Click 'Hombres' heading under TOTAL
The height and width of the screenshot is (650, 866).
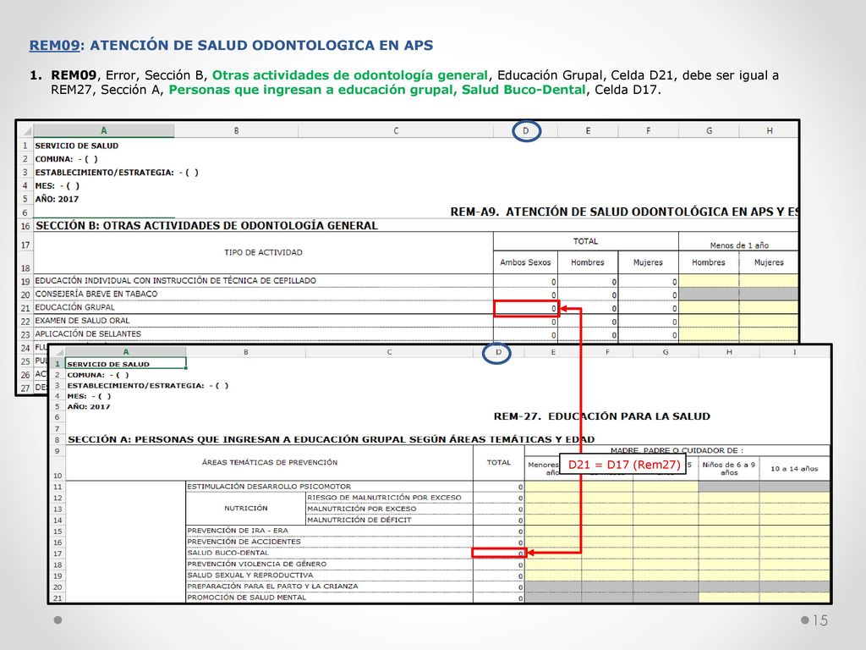[x=588, y=262]
